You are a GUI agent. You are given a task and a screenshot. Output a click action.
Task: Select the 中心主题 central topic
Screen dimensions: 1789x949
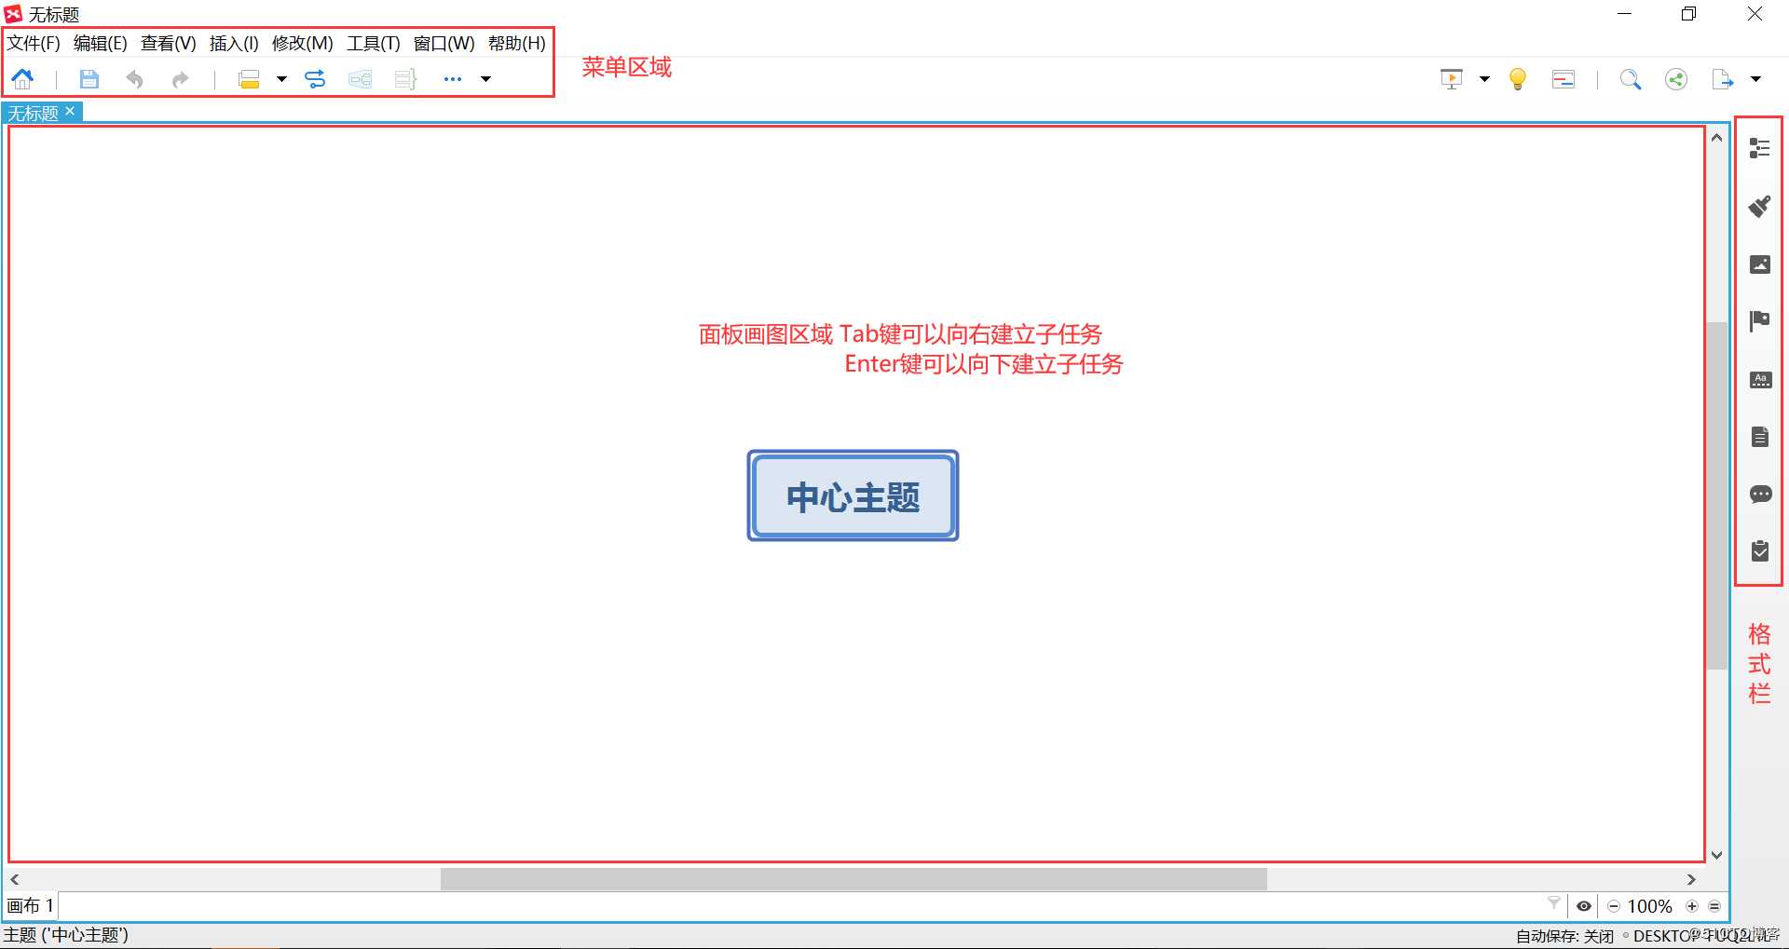point(853,495)
